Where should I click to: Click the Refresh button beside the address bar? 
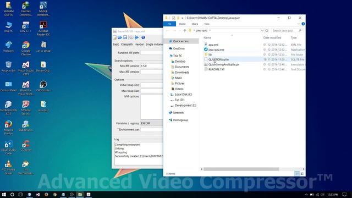(267, 31)
